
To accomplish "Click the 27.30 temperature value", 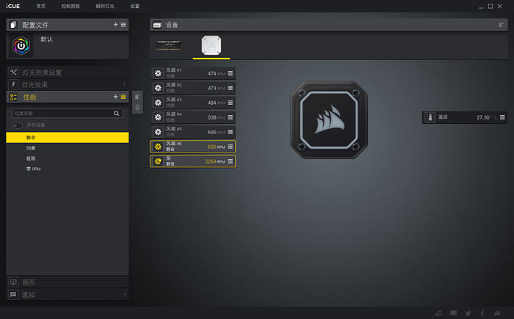I will 483,117.
